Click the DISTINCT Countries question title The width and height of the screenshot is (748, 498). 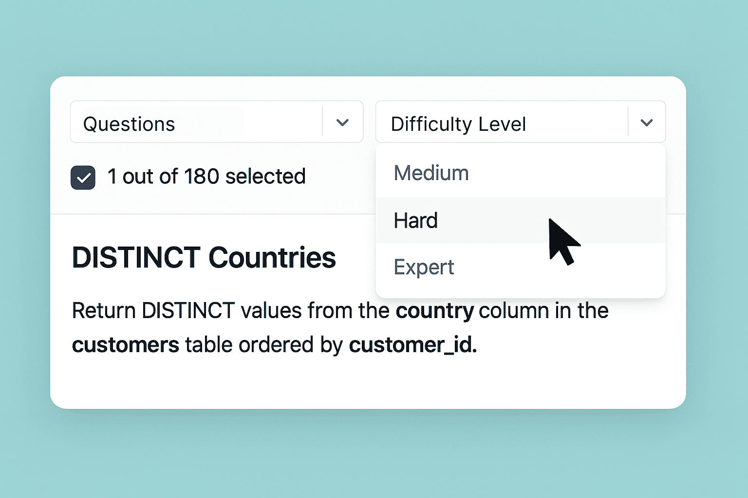(x=204, y=258)
